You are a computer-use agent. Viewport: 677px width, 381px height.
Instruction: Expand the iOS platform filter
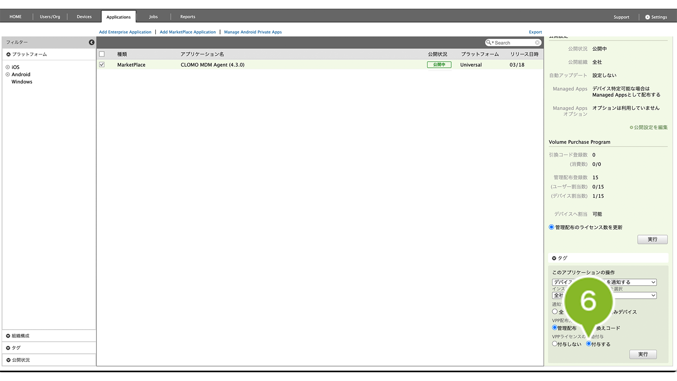point(8,67)
